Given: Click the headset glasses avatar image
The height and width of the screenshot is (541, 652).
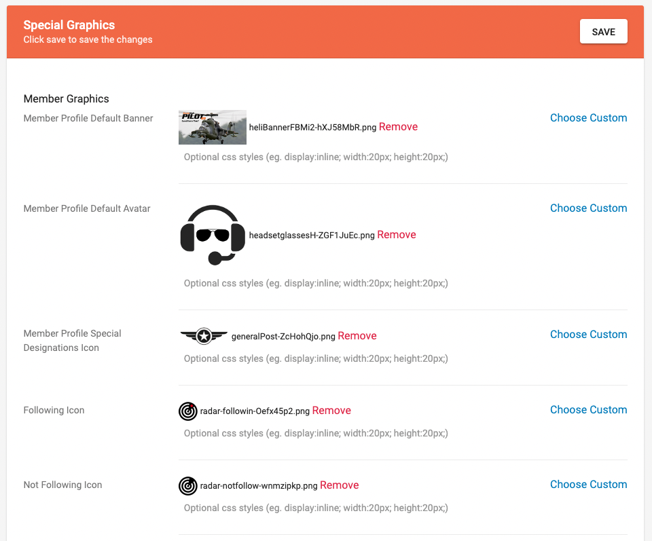Looking at the screenshot, I should point(212,235).
